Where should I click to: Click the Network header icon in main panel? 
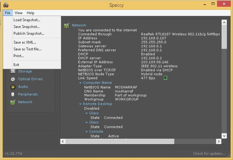click(x=67, y=26)
